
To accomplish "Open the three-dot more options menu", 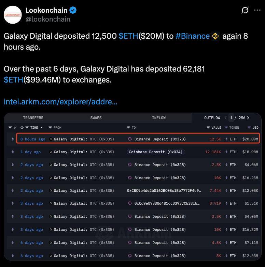I will pos(257,10).
